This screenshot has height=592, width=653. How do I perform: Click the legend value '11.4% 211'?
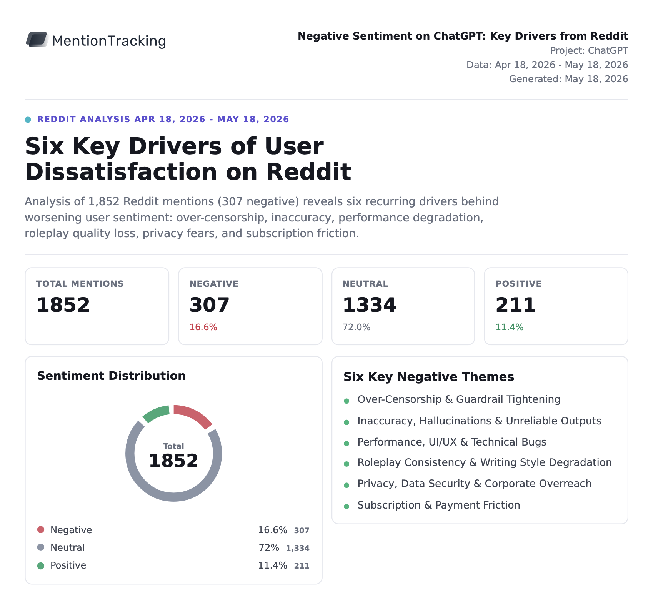[x=283, y=565]
